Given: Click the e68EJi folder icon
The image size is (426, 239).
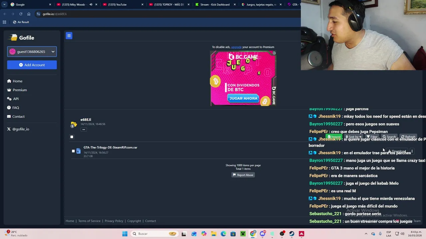Looking at the screenshot, I should coord(74,124).
